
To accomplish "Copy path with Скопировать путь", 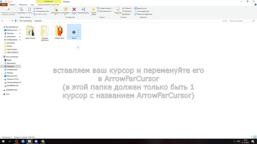I will (41, 11).
